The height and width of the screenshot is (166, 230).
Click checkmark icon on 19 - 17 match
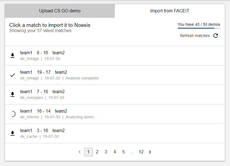12,75
